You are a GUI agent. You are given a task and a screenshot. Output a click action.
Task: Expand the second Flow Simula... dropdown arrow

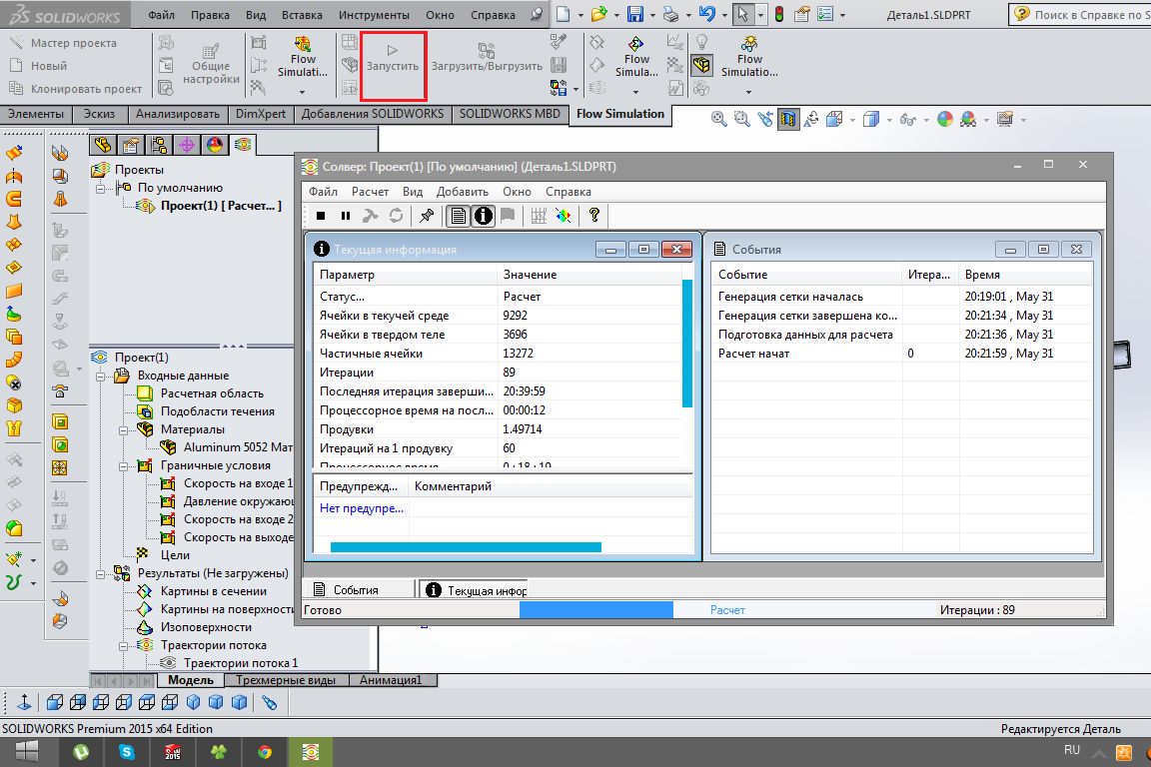pyautogui.click(x=635, y=93)
